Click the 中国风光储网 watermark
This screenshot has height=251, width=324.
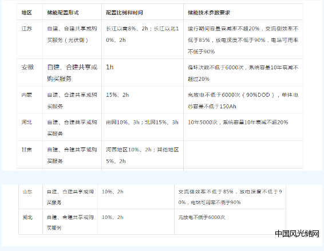coord(297,234)
